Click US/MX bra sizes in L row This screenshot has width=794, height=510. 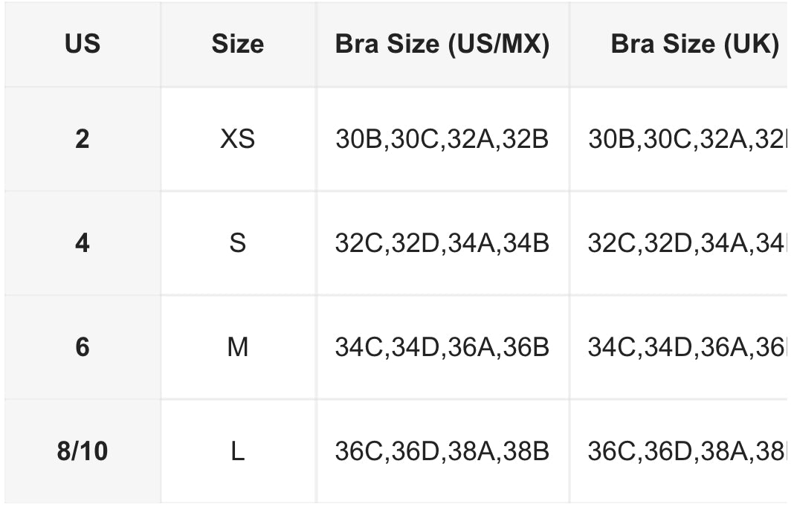442,451
